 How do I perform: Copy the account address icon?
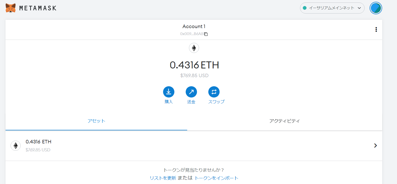(x=206, y=34)
